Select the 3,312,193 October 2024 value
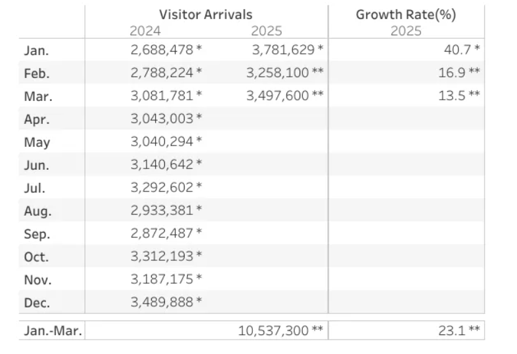The image size is (517, 354). pos(162,256)
